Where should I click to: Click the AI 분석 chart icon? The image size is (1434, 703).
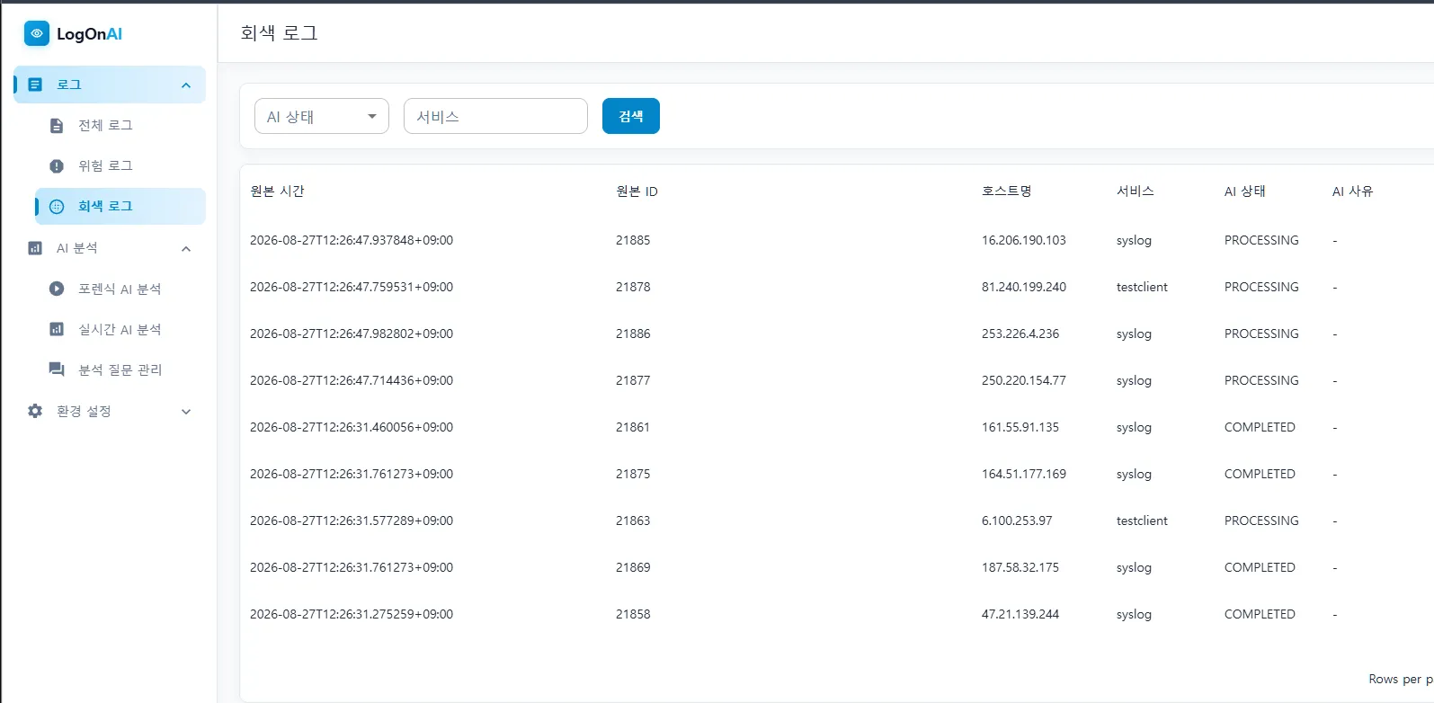[35, 248]
